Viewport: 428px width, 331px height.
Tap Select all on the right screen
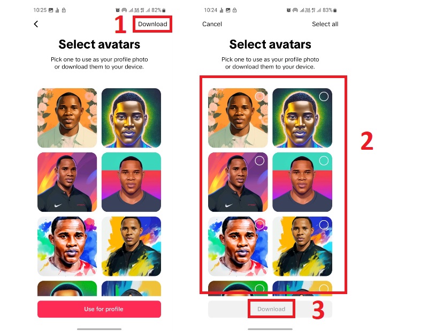coord(325,24)
